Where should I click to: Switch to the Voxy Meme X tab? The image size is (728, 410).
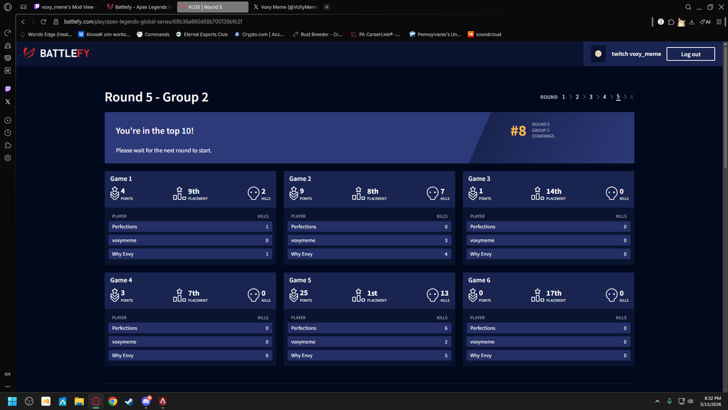[285, 7]
